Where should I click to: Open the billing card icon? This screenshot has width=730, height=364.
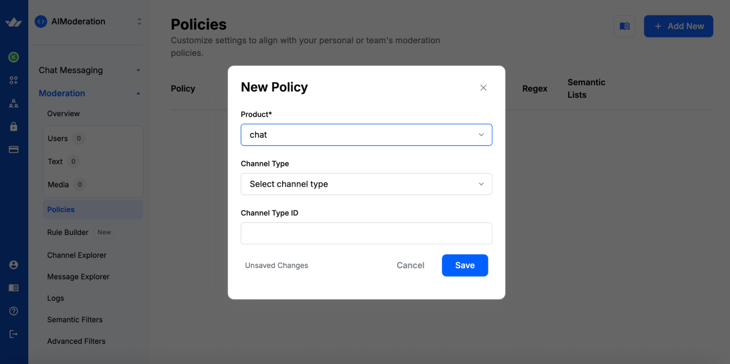click(14, 149)
